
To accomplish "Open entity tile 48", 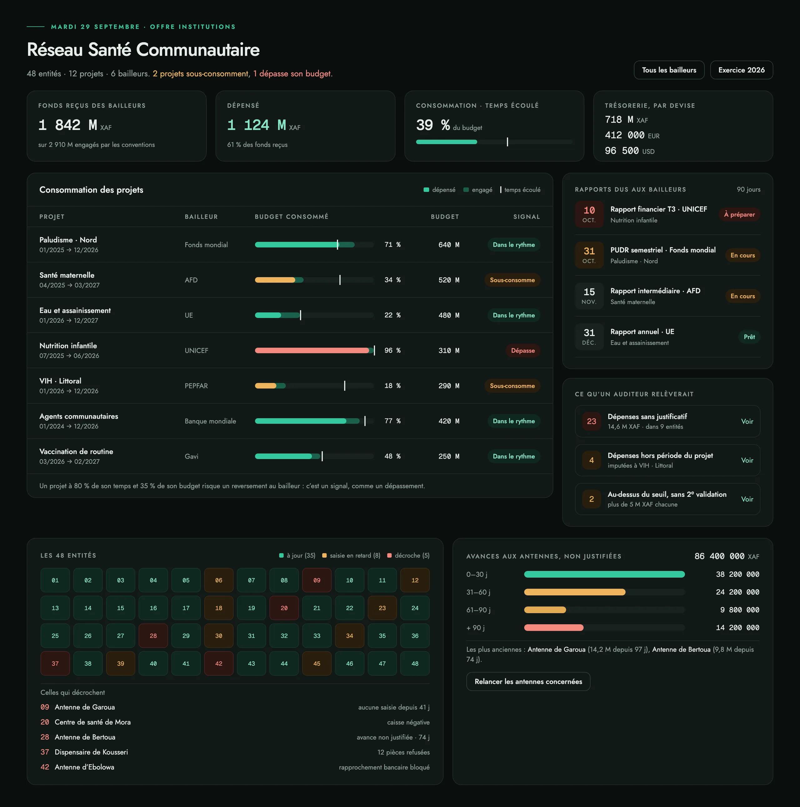I will click(415, 664).
